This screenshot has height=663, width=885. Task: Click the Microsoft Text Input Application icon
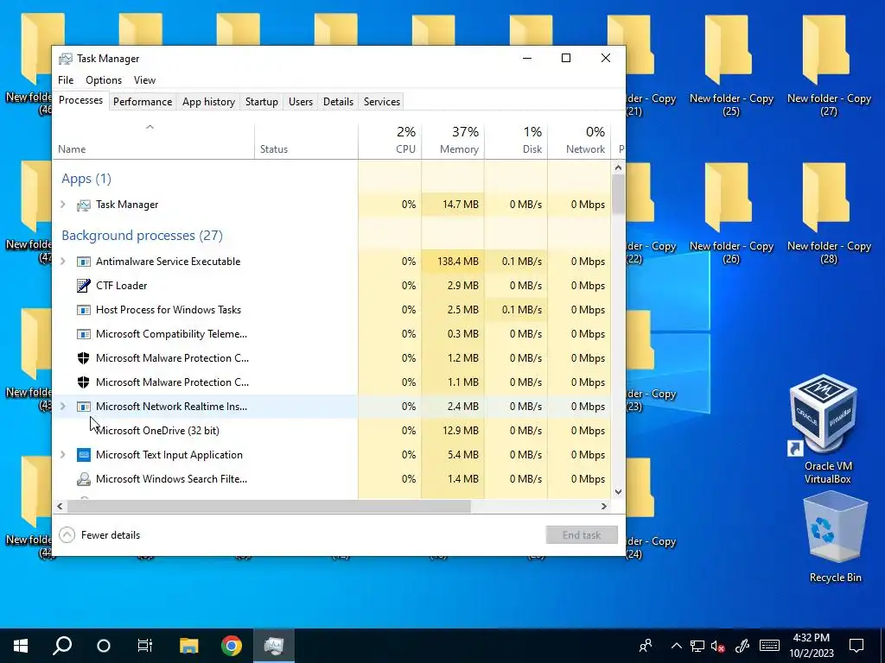84,455
